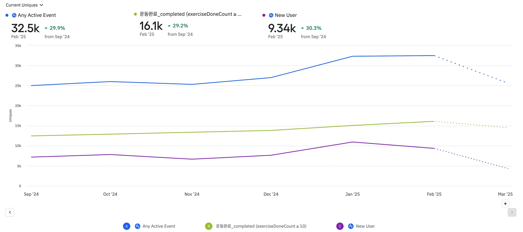The image size is (523, 232).
Task: Click the Amplitude icon next to legend Any Active Event
Action: pos(137,226)
